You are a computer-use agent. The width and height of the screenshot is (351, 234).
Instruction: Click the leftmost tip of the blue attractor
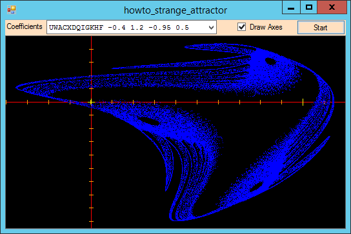(17, 87)
